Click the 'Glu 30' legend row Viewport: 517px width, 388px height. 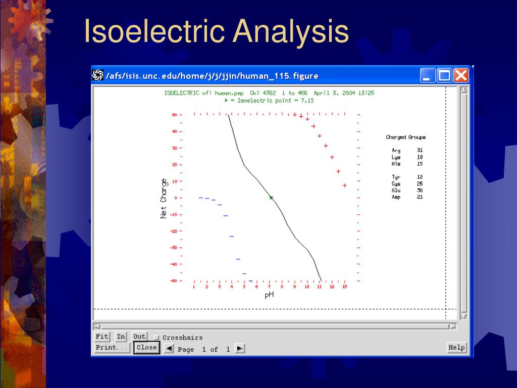point(407,190)
